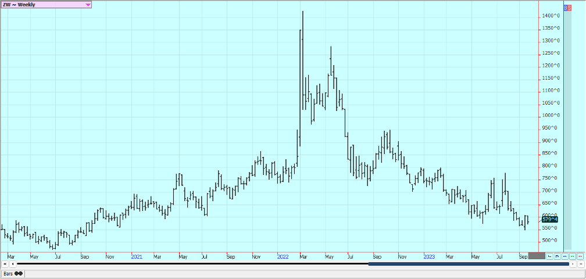Click the Nov label just before 2022
This screenshot has width=586, height=279.
coord(256,257)
